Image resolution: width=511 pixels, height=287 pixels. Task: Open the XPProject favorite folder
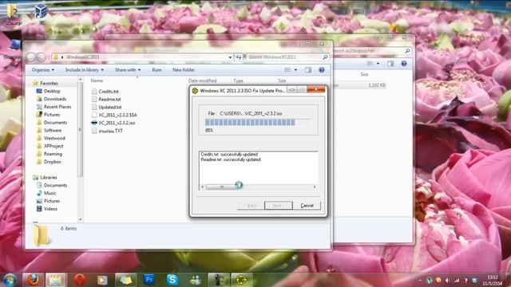pyautogui.click(x=50, y=146)
